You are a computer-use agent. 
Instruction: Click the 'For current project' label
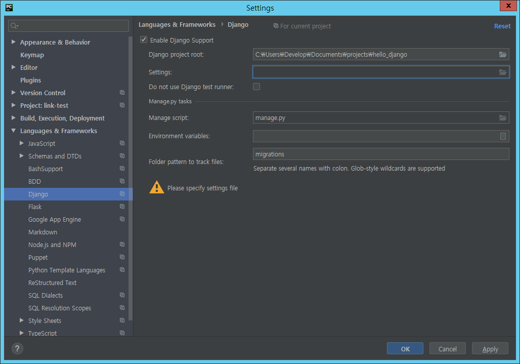click(306, 26)
